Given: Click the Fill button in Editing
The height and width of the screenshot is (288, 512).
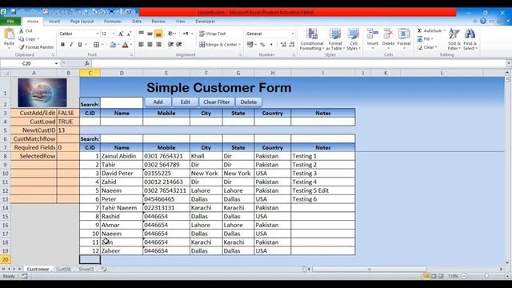Looking at the screenshot, I should pos(425,39).
